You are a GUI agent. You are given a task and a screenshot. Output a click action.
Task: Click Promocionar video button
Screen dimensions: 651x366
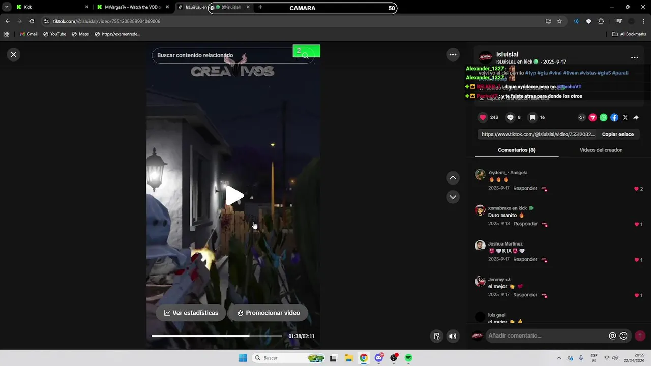(268, 313)
